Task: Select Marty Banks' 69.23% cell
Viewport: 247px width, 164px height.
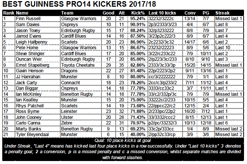Action: click(138, 129)
